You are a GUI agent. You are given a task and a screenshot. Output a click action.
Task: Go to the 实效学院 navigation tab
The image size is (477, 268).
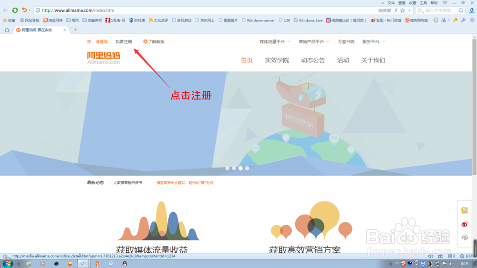(277, 60)
